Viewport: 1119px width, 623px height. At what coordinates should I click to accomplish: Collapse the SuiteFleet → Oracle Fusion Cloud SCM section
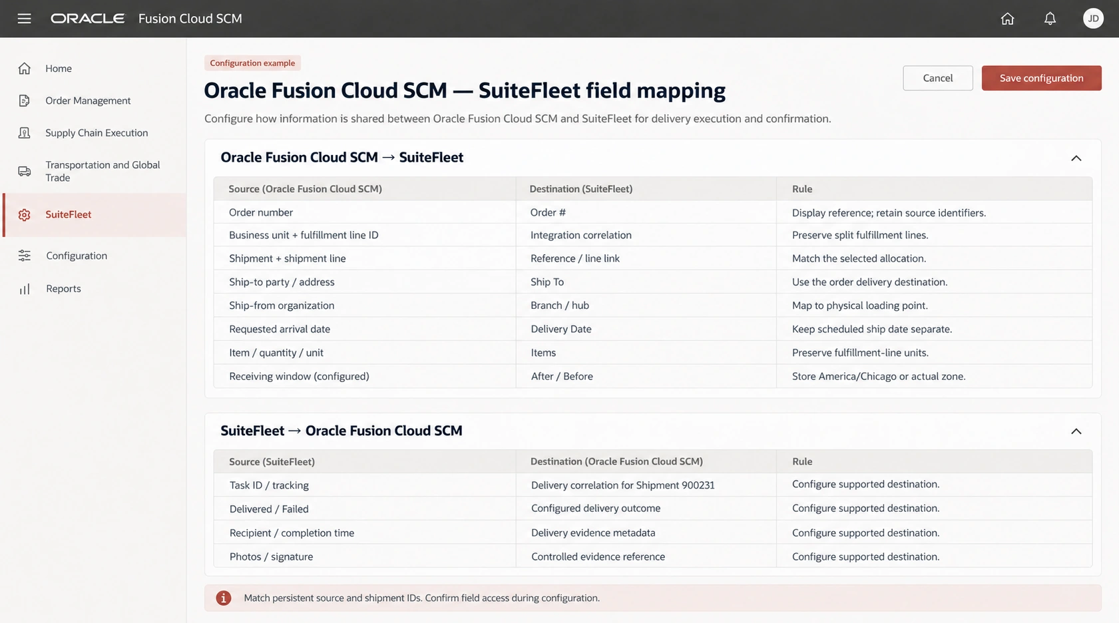click(1076, 431)
